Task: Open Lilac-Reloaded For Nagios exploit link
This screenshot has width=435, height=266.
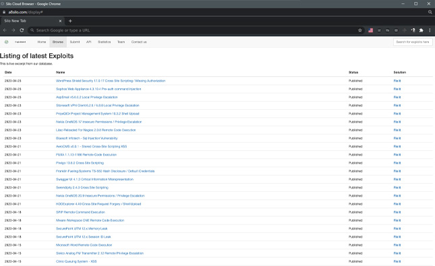Action: pyautogui.click(x=96, y=130)
